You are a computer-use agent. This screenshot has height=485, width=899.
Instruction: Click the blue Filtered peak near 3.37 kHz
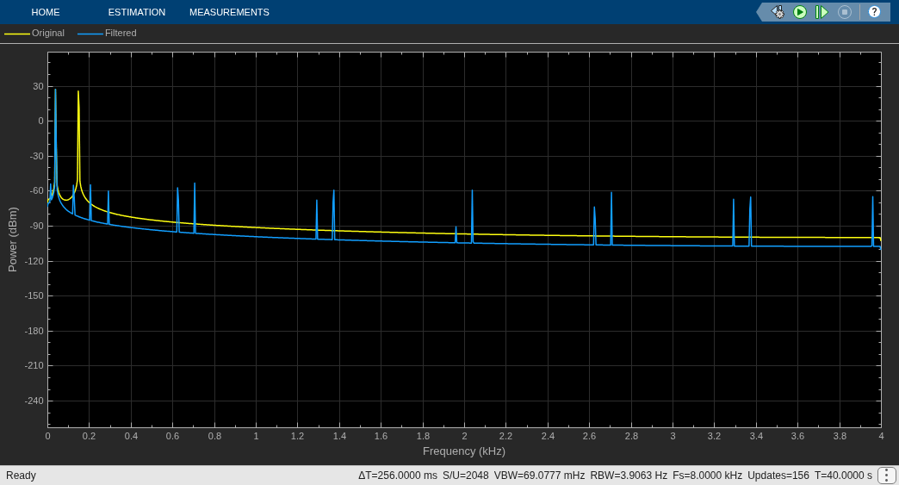pos(750,221)
